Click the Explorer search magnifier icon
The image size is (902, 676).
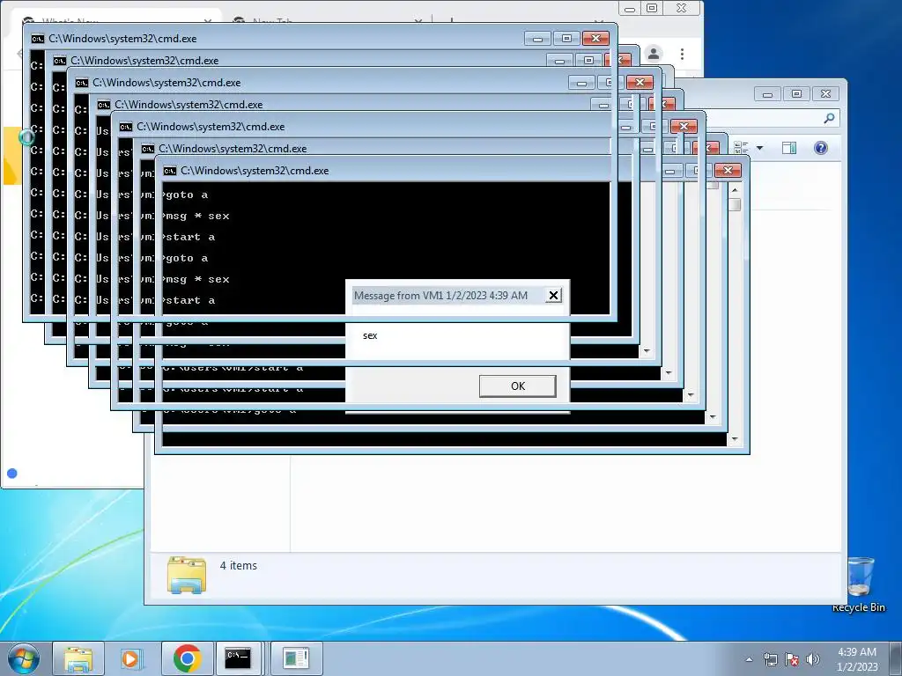click(x=829, y=119)
